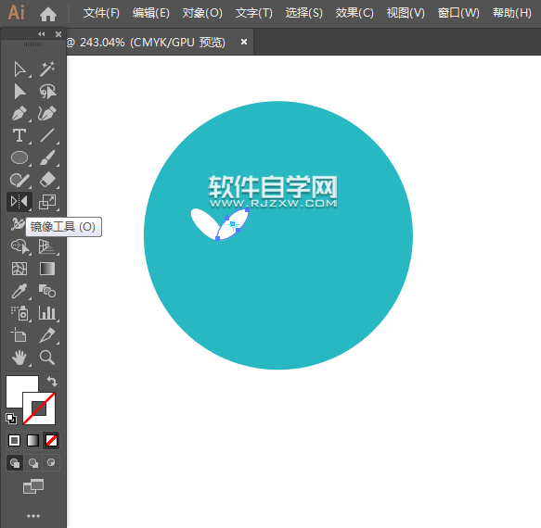Select the Type tool
541x528 pixels.
(x=19, y=135)
